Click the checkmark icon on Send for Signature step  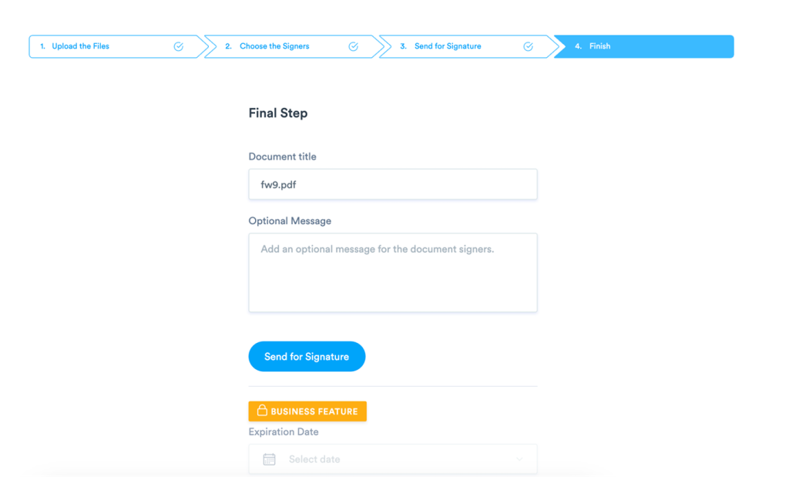[528, 46]
